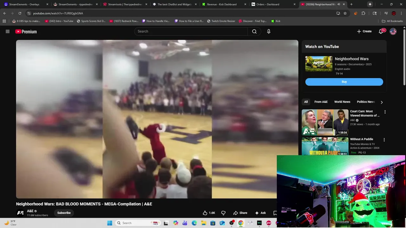Open the Chrome extensions puzzle icon
406x228 pixels.
(363, 13)
